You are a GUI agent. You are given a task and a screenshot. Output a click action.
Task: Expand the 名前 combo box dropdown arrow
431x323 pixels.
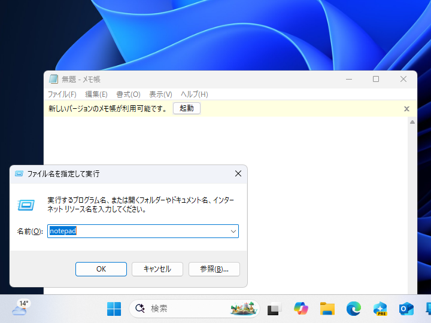(233, 231)
